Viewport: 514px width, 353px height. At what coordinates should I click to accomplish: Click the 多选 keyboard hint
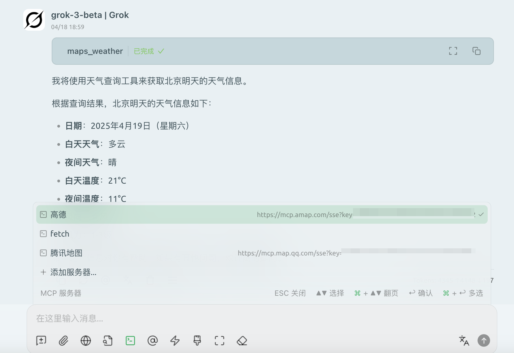(463, 293)
